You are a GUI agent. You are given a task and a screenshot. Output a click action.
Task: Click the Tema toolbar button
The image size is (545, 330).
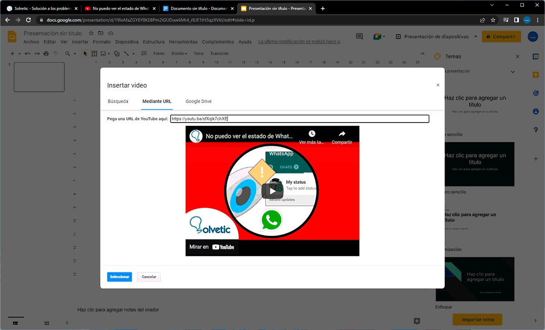(x=198, y=54)
